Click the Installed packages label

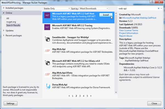[x=15, y=8]
